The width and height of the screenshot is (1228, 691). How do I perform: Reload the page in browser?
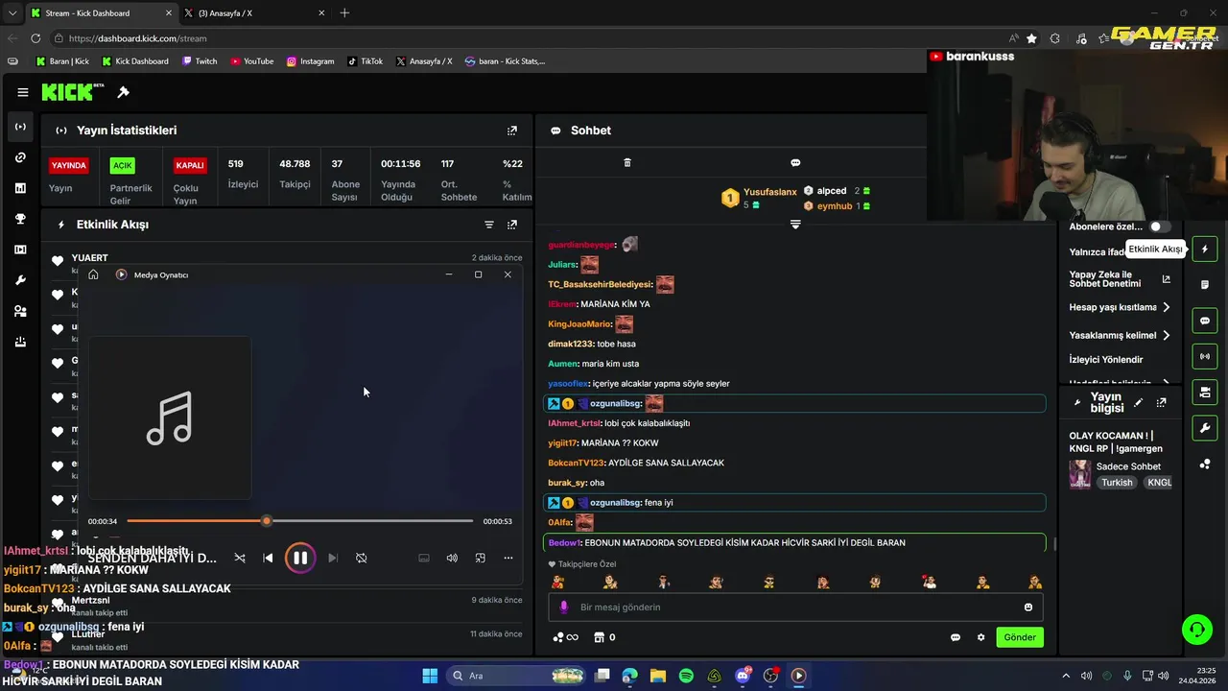pos(35,38)
